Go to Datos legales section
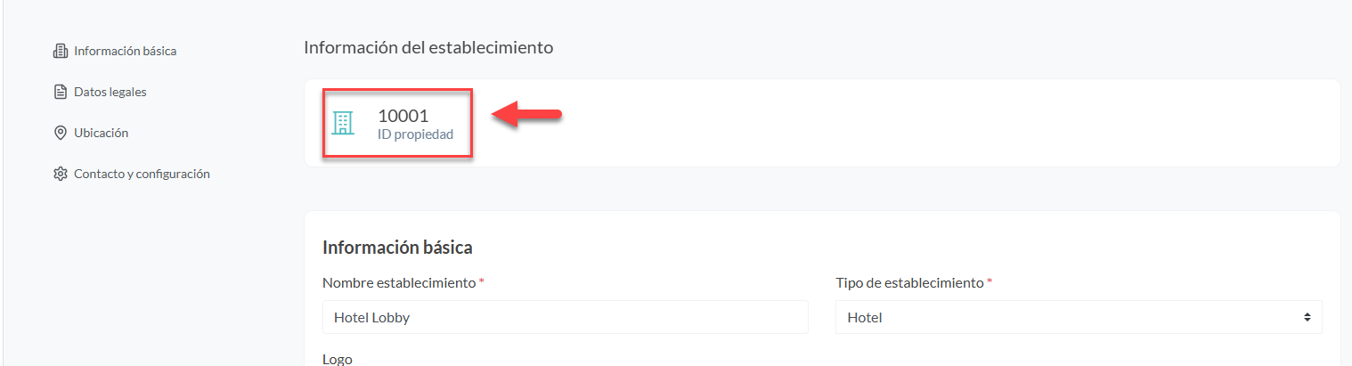Screen dimensions: 1352x366 point(110,92)
